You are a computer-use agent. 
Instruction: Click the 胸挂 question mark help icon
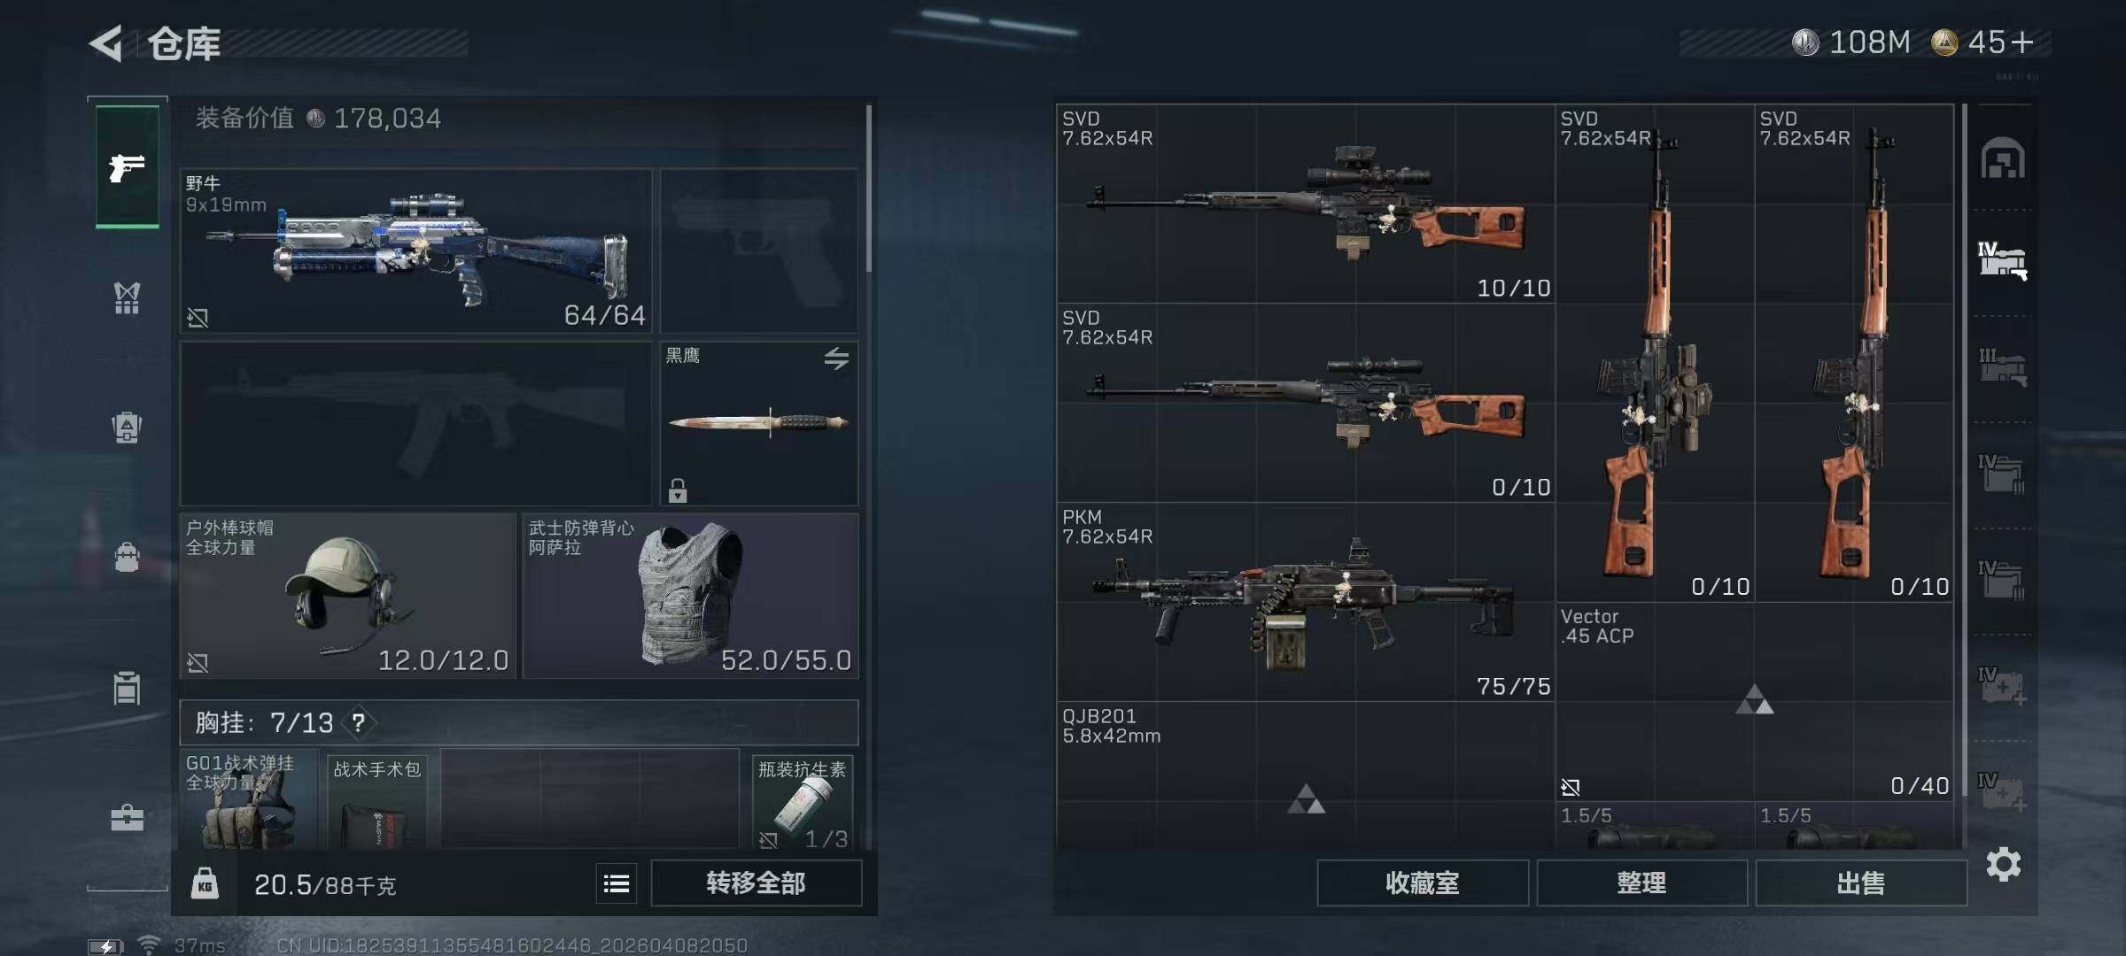pos(359,723)
